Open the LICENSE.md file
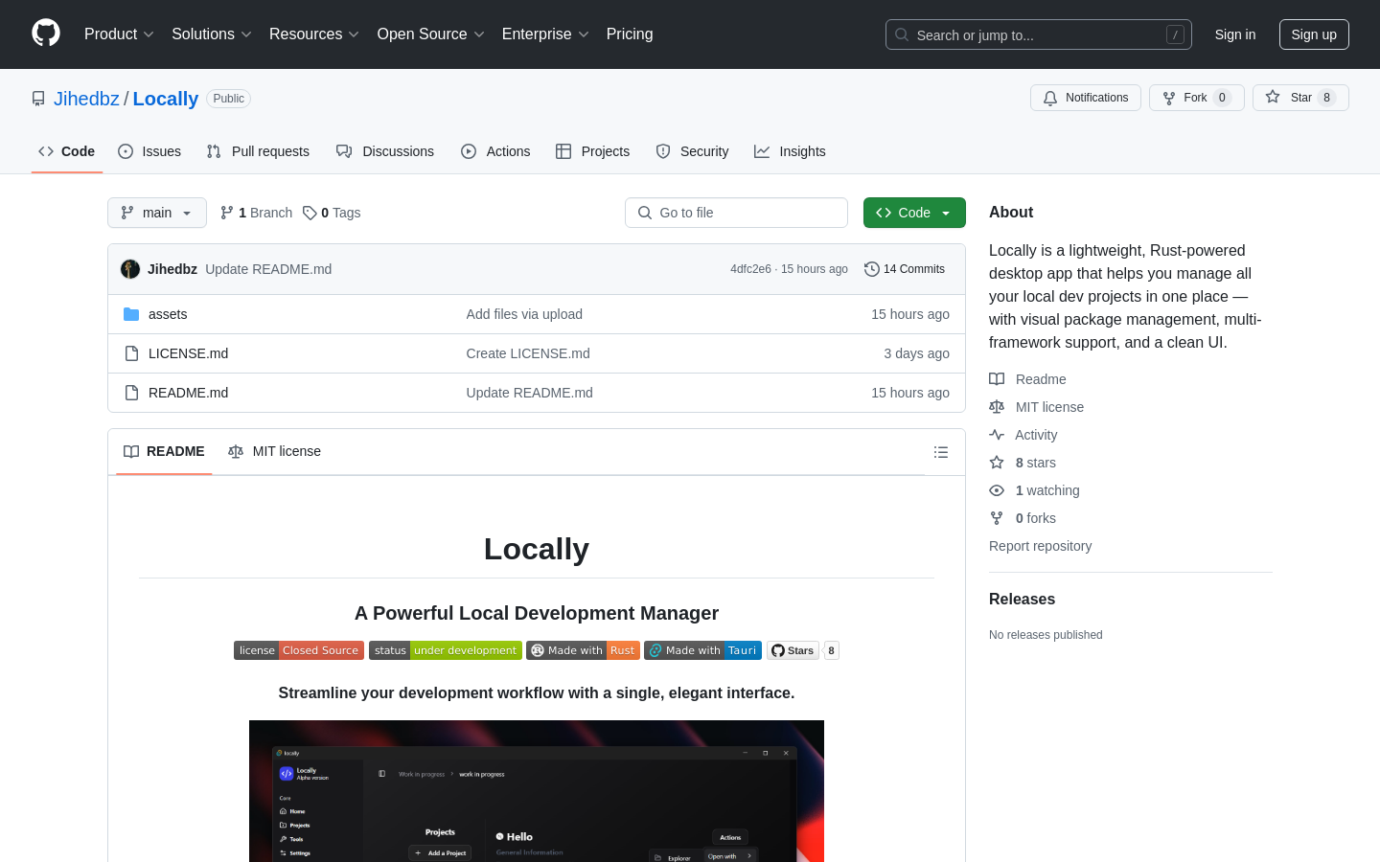1380x862 pixels. coord(188,353)
